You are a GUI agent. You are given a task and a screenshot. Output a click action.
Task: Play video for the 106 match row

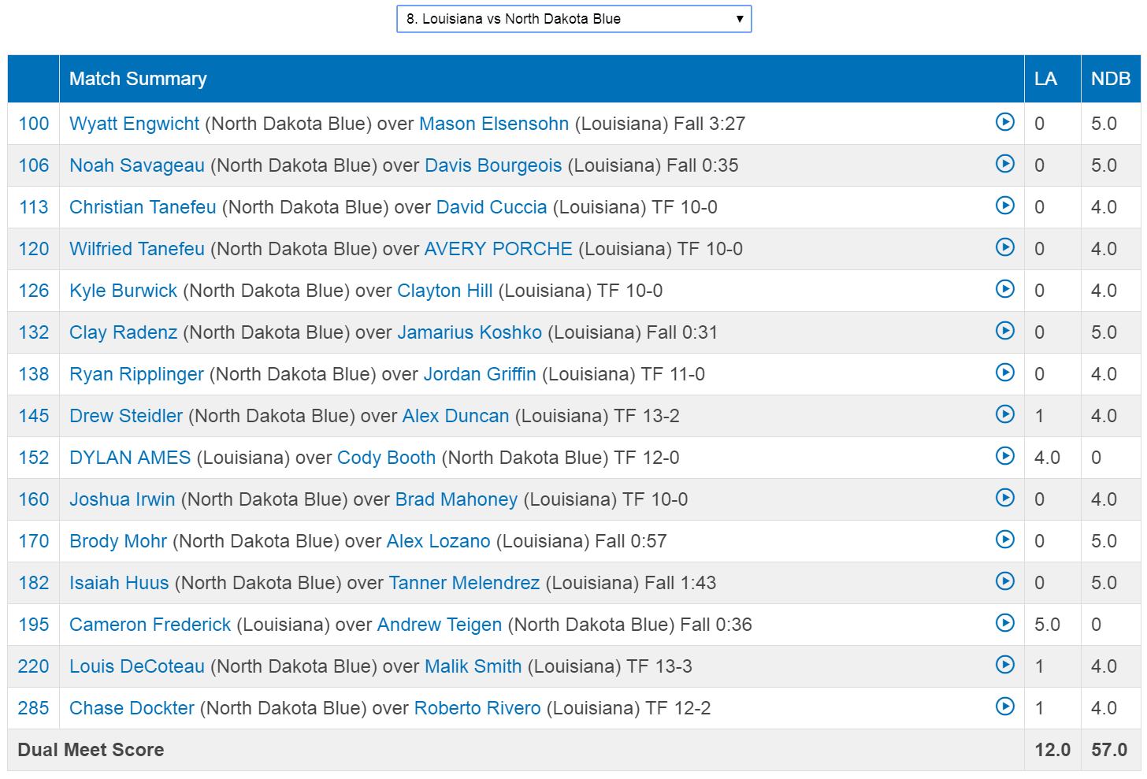1005,164
